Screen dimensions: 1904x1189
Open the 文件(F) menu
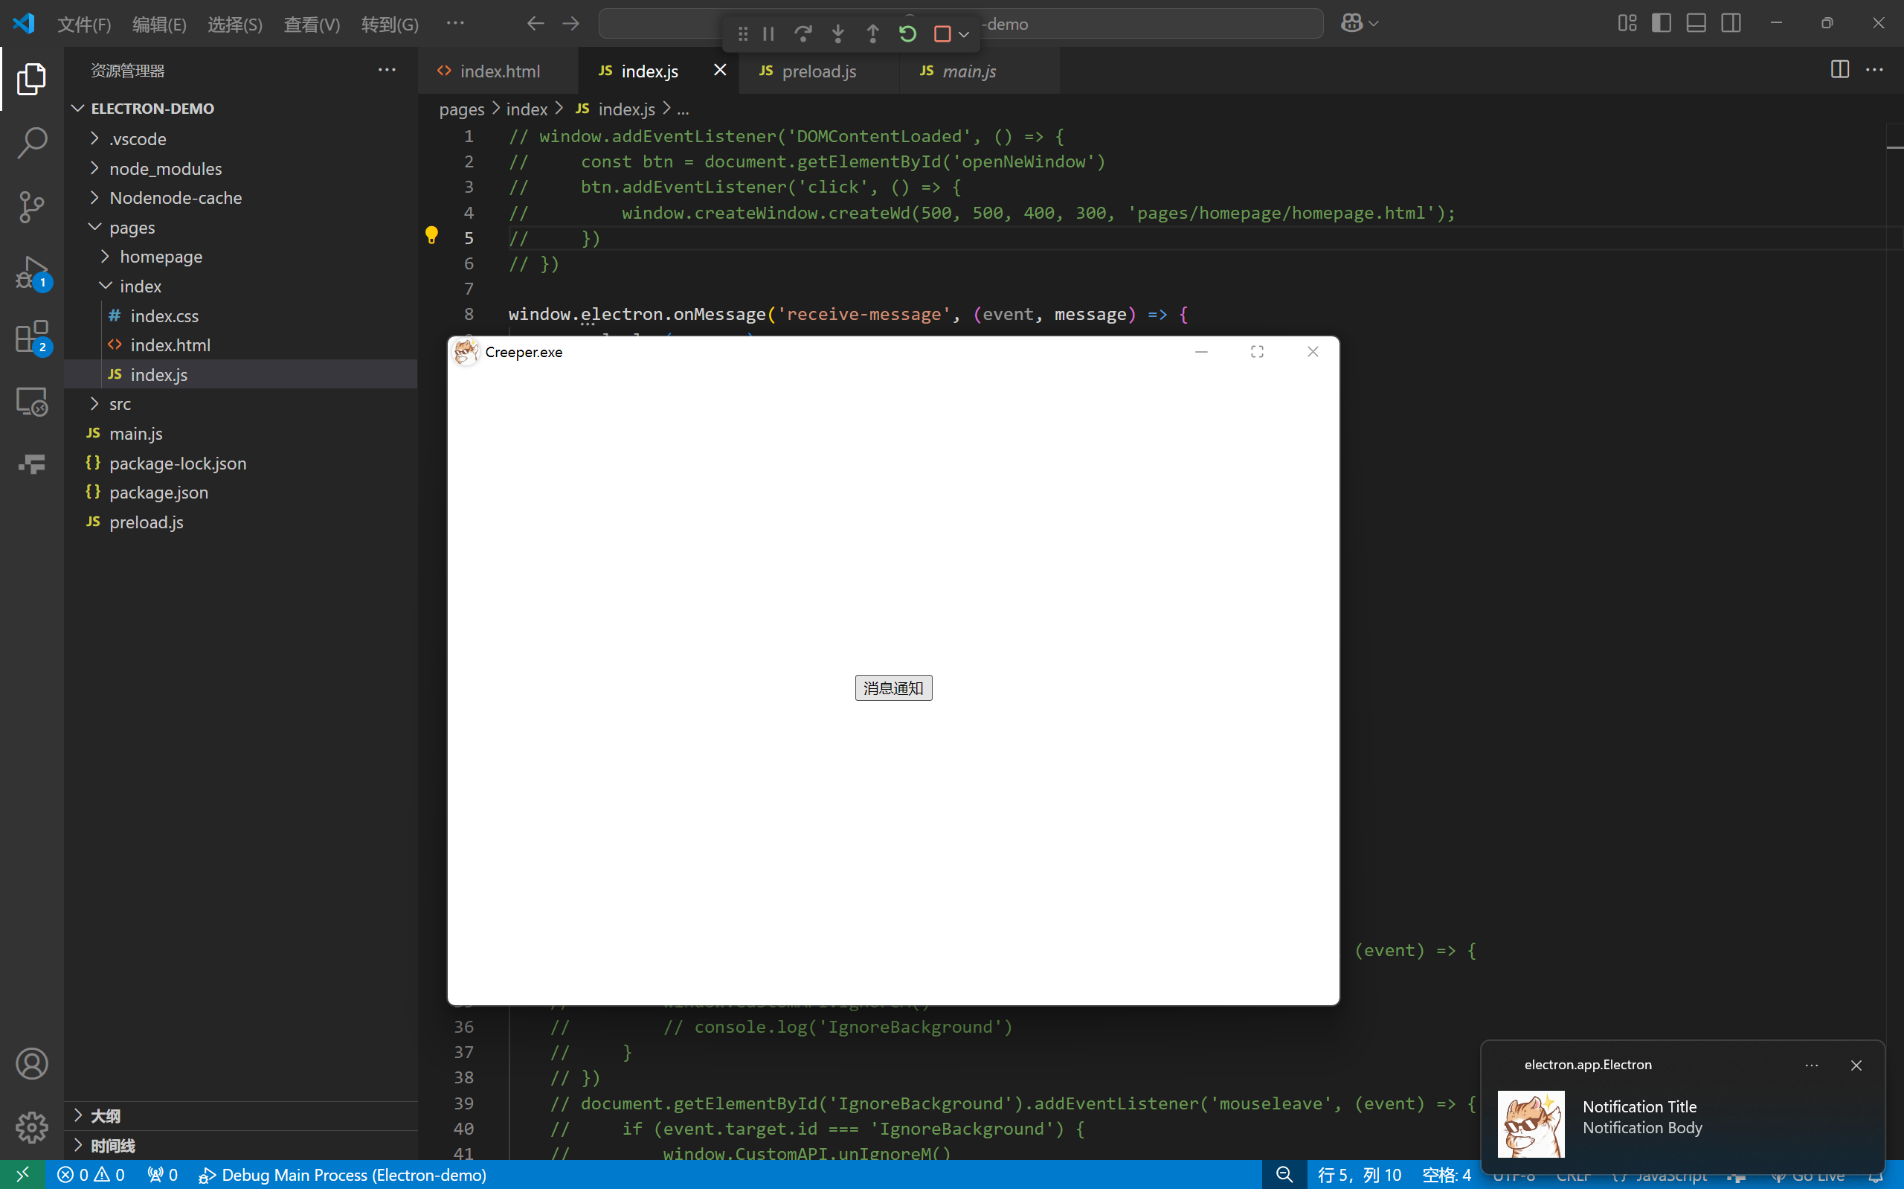coord(84,25)
